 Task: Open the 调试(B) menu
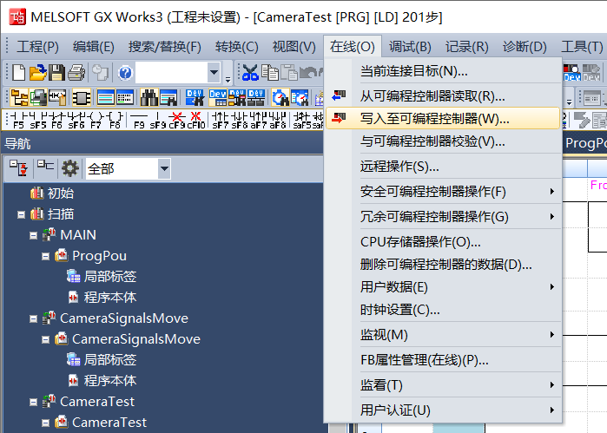tap(410, 47)
